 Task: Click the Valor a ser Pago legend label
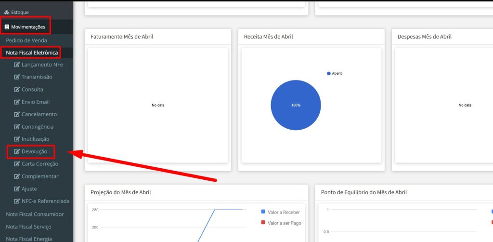pos(284,223)
